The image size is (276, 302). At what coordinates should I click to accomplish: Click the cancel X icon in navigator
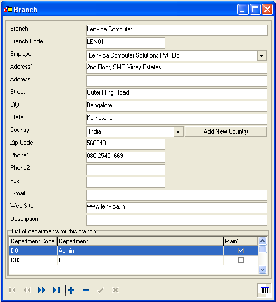[x=115, y=290]
